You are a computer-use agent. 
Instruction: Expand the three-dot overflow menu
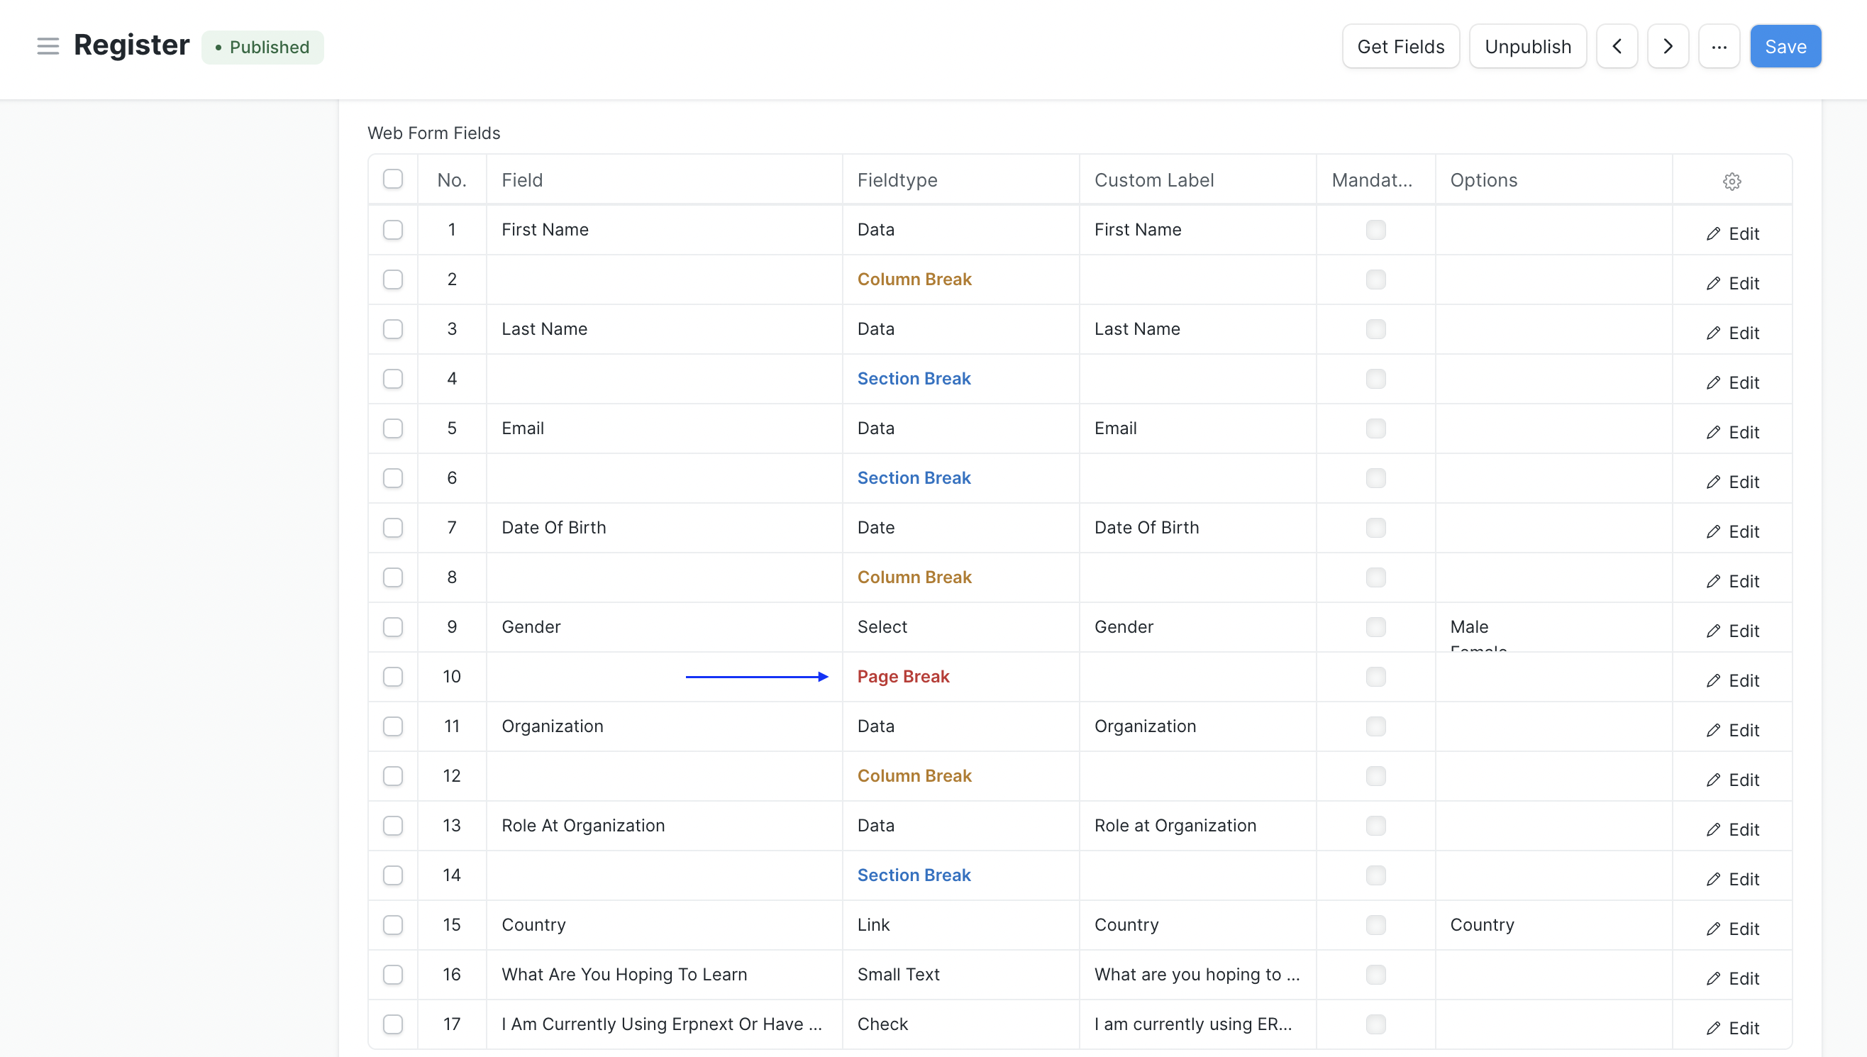click(x=1718, y=46)
